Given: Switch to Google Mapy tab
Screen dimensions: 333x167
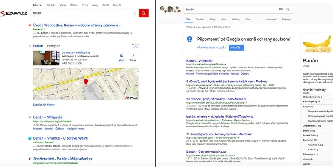Looking at the screenshot, I should click(213, 19).
